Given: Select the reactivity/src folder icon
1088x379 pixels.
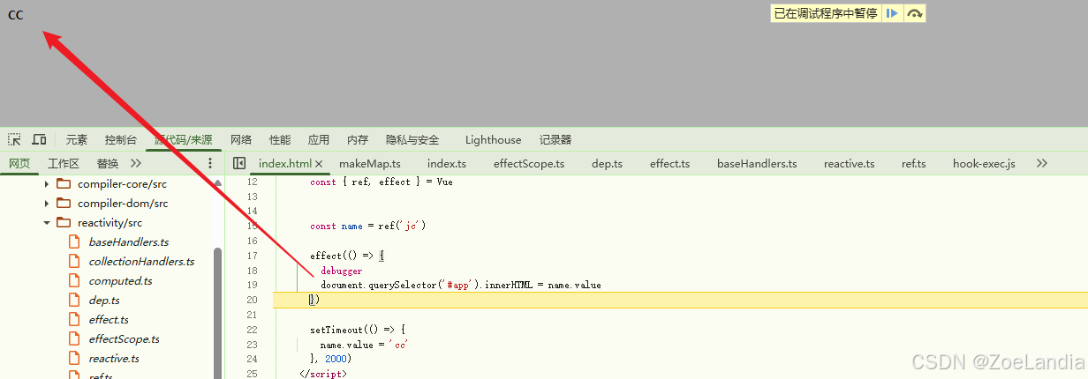Looking at the screenshot, I should point(63,223).
